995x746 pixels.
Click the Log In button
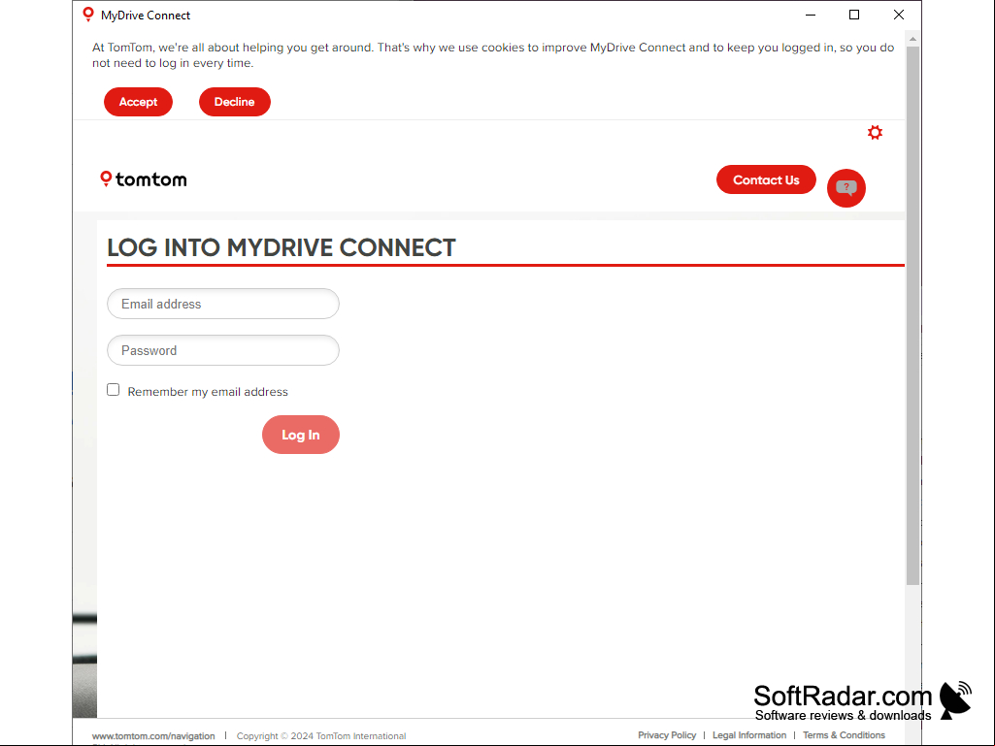click(301, 435)
